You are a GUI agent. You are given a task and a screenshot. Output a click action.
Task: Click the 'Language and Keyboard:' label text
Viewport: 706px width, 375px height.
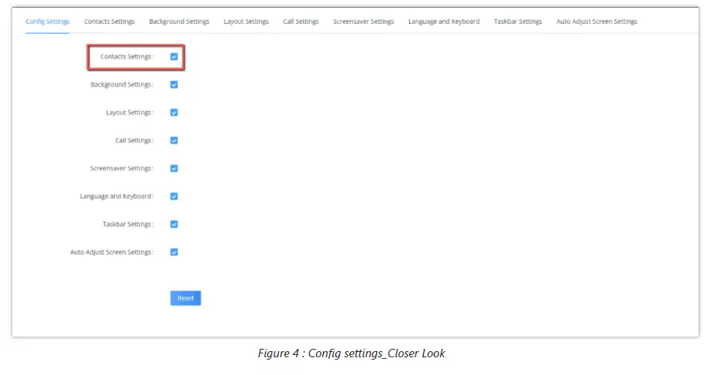click(116, 196)
